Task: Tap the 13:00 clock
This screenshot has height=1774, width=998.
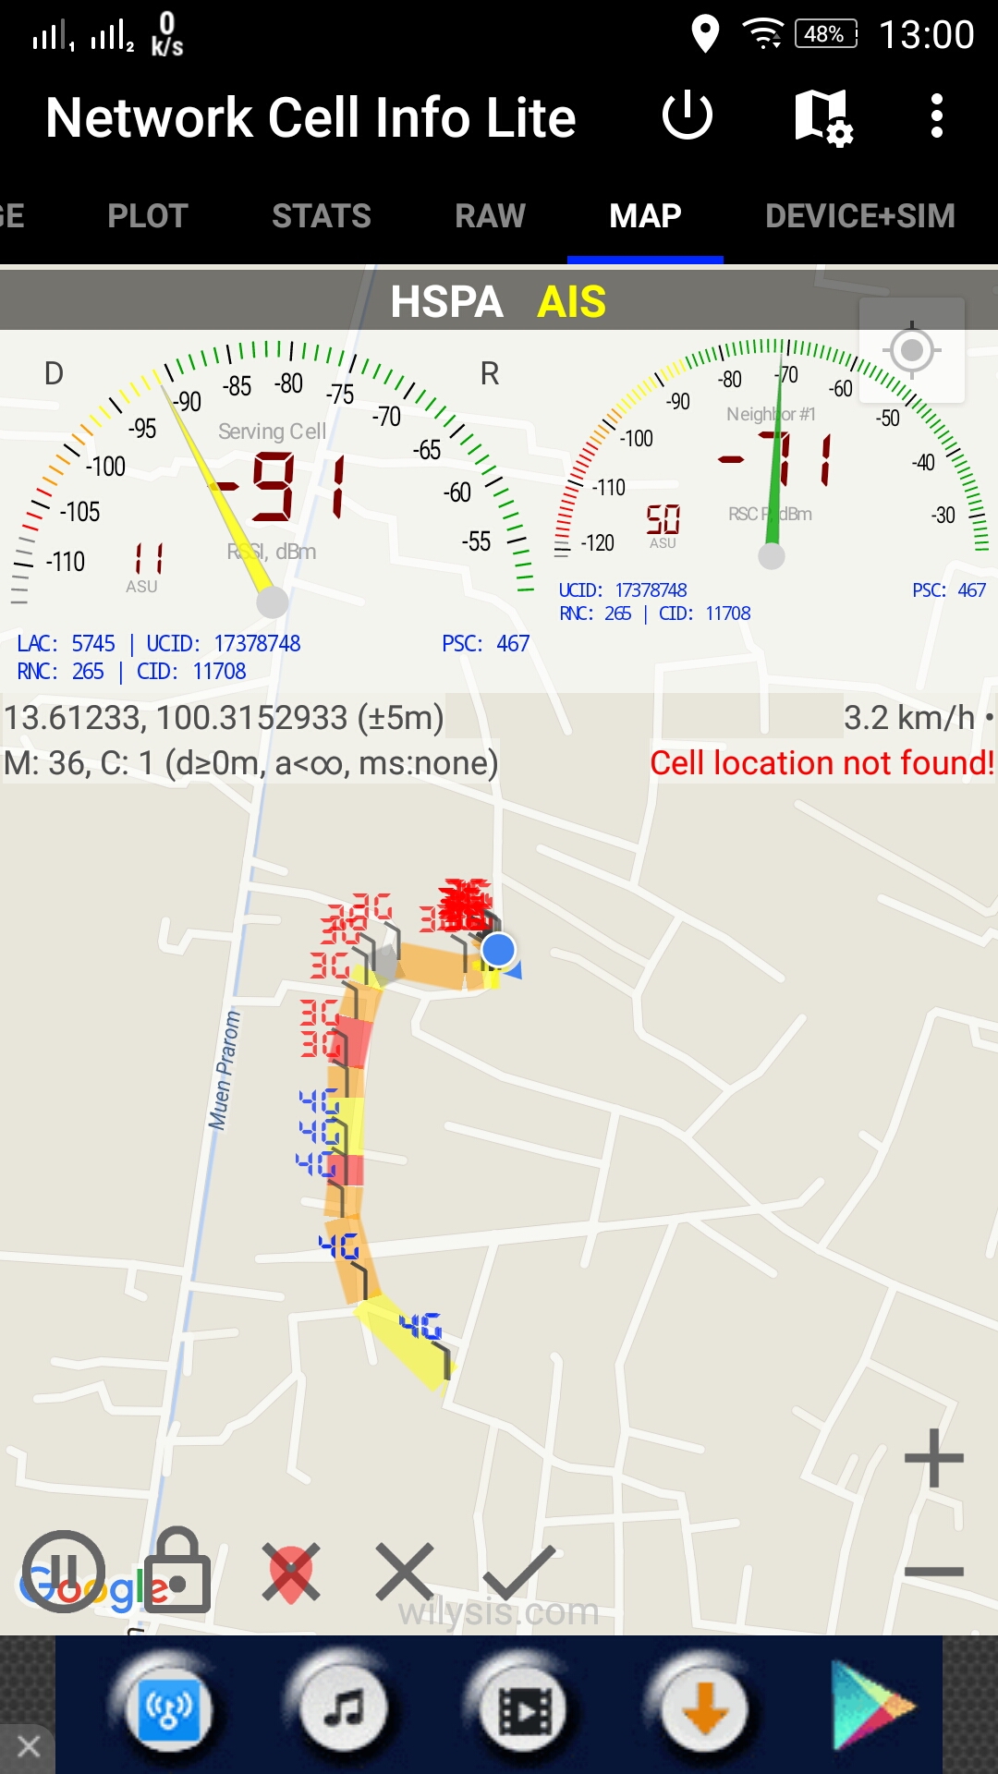Action: click(926, 35)
